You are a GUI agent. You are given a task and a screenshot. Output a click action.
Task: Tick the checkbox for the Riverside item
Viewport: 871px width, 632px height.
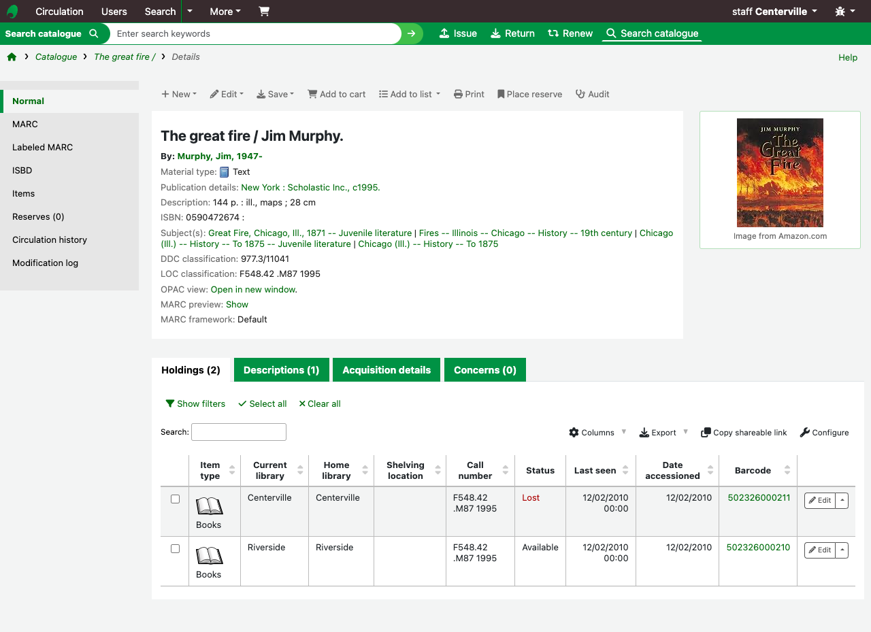(x=175, y=548)
